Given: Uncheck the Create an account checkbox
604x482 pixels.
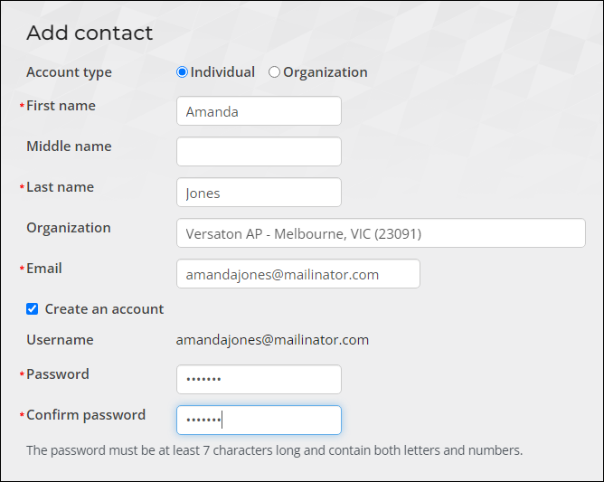Looking at the screenshot, I should [32, 309].
